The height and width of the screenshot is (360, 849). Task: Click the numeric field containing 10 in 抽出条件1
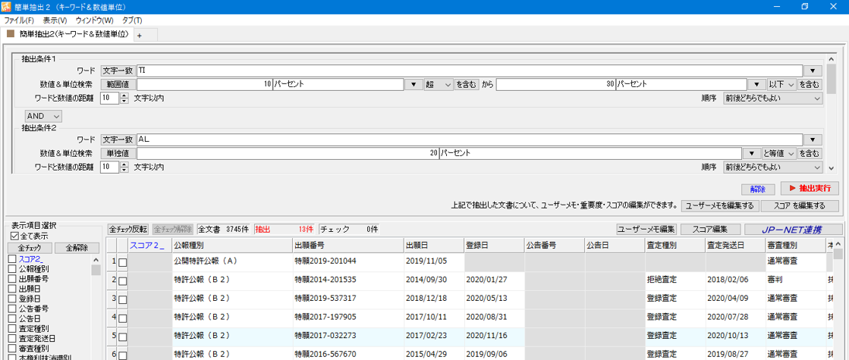point(204,85)
